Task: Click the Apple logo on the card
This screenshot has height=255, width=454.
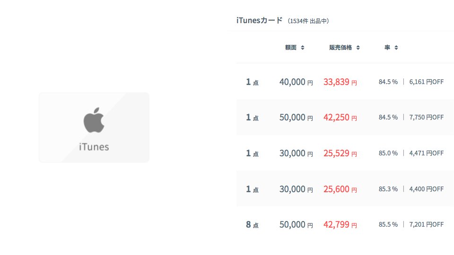Action: 94,120
